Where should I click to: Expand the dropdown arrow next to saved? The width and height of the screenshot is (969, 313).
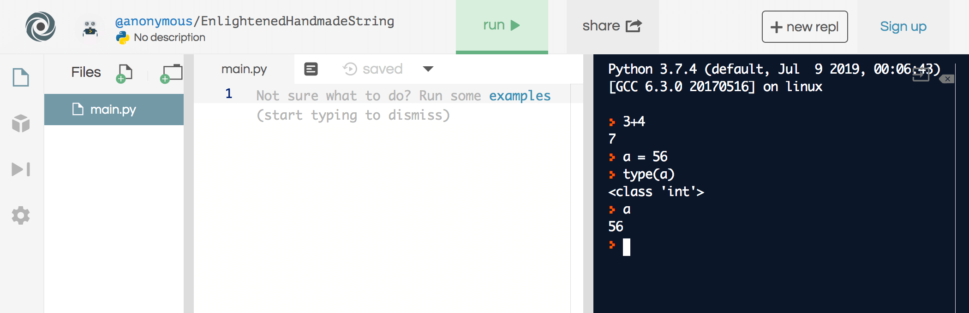point(428,69)
